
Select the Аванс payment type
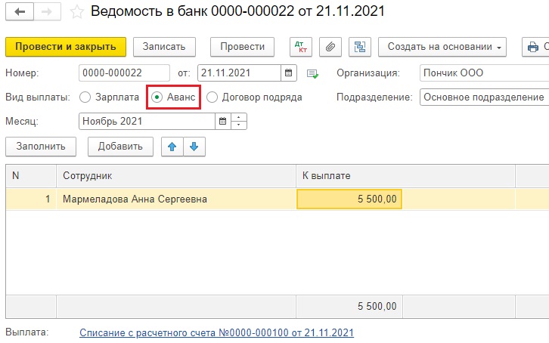174,97
